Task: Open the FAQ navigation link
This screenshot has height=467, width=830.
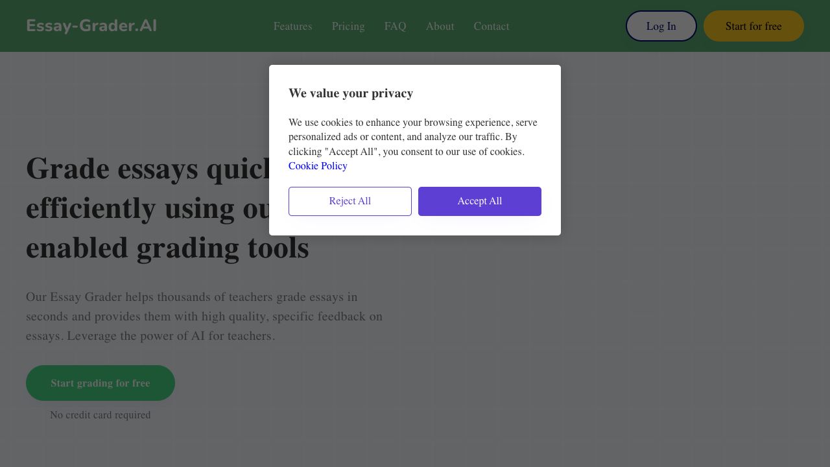Action: 395,26
